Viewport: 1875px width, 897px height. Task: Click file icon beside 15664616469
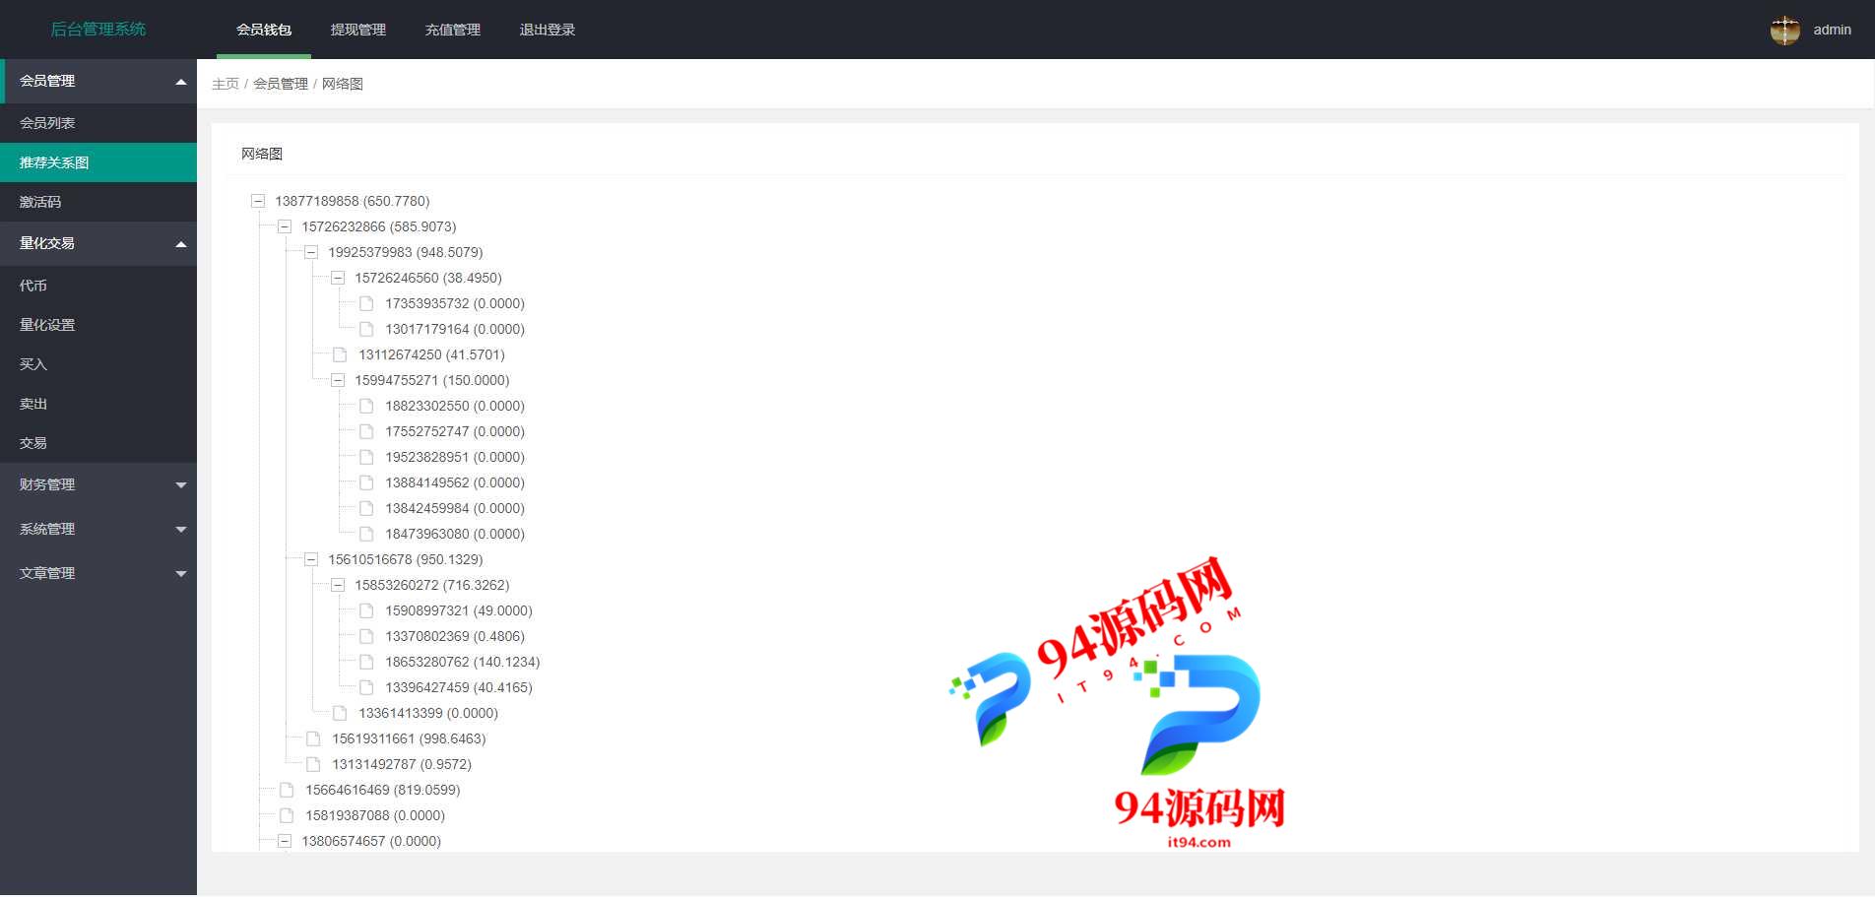click(287, 790)
